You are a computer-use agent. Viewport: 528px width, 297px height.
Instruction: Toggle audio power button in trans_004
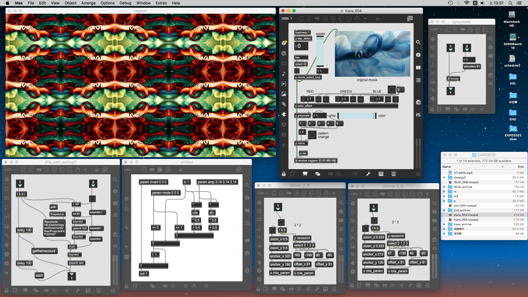pos(418,174)
